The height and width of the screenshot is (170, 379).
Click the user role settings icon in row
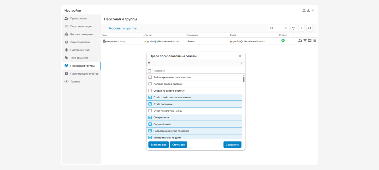coord(300,41)
